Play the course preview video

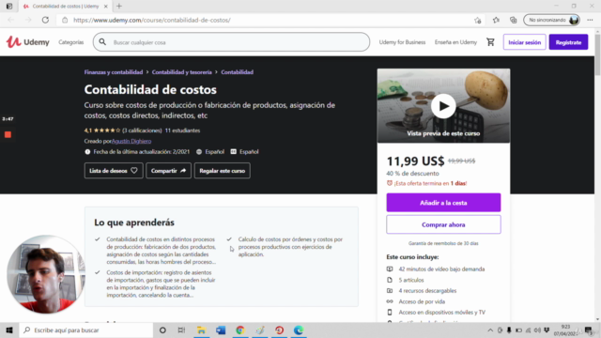pos(443,106)
